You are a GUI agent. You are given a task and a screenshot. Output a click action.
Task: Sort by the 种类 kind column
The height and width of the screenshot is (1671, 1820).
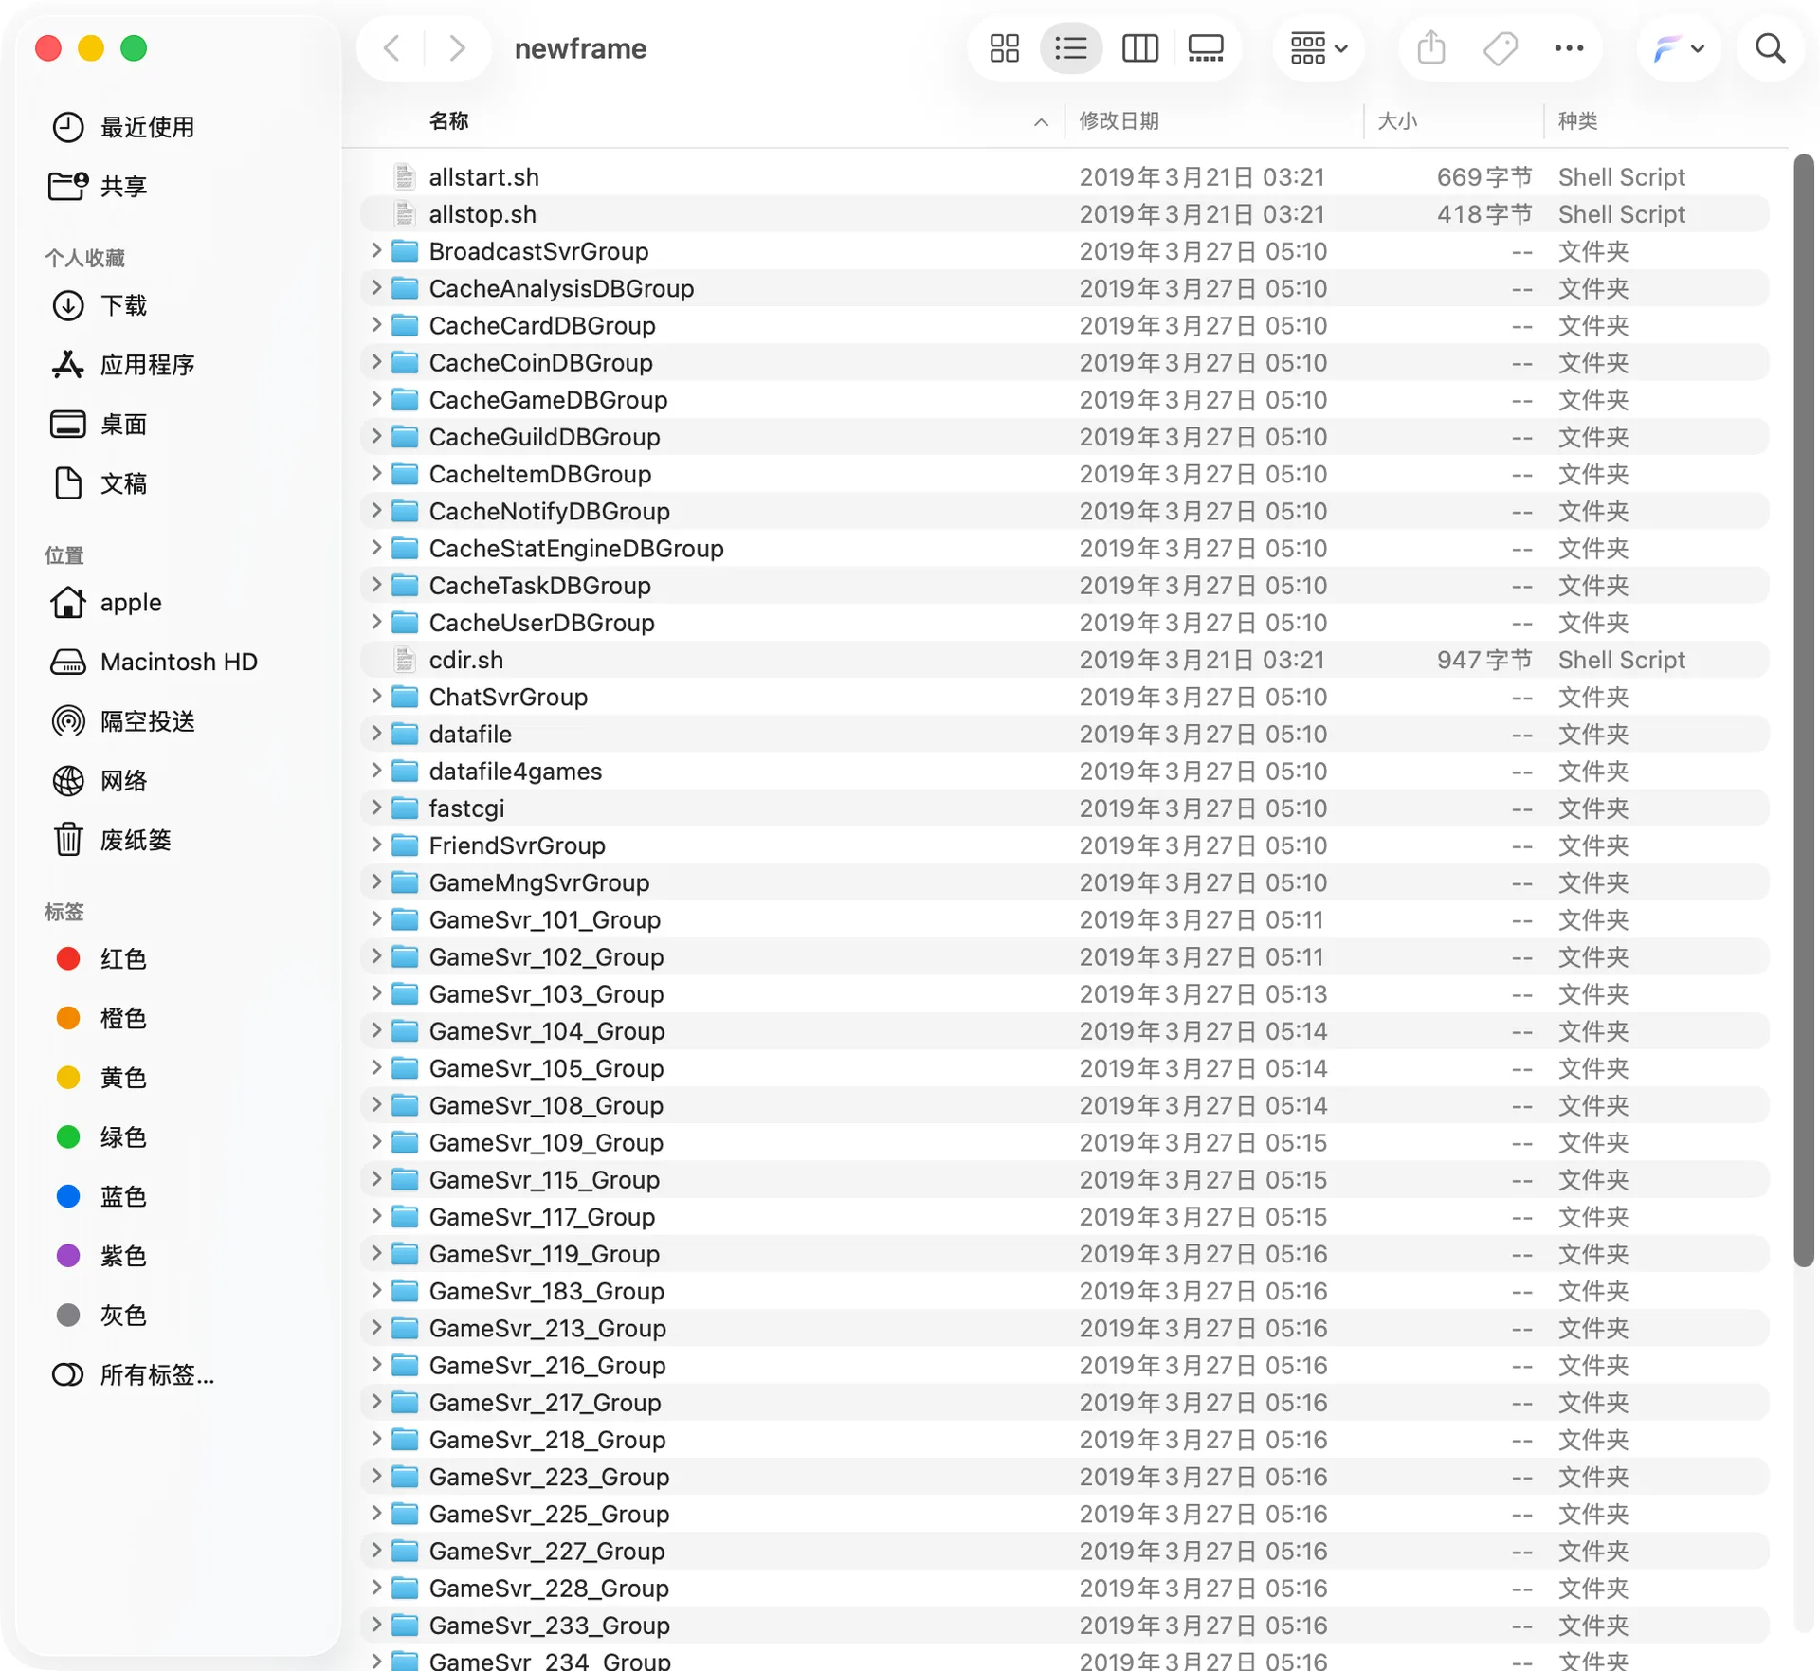(1578, 121)
